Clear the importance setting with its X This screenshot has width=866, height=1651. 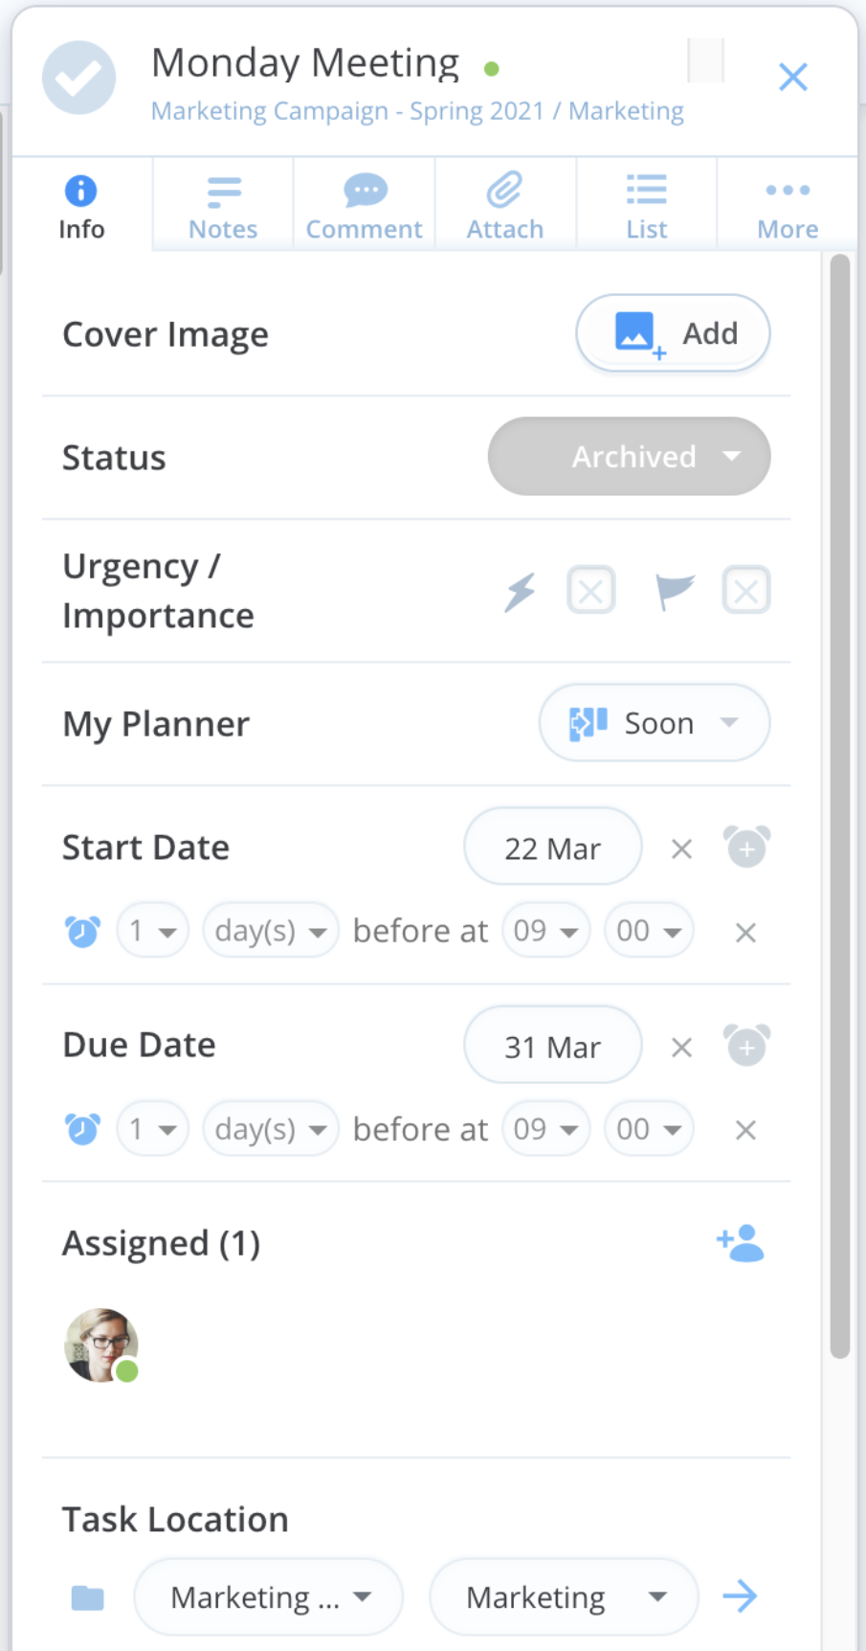745,590
